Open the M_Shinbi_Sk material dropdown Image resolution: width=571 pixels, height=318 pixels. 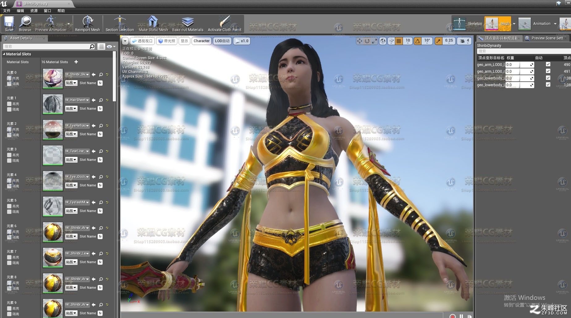77,75
